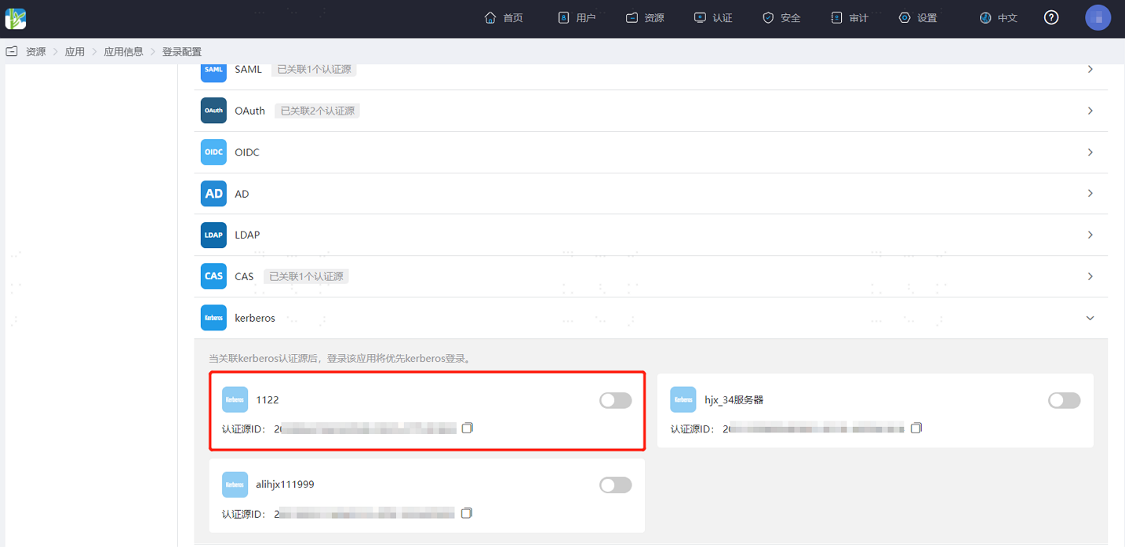This screenshot has height=547, width=1125.
Task: Click the app logo in top-left corner
Action: tap(16, 18)
